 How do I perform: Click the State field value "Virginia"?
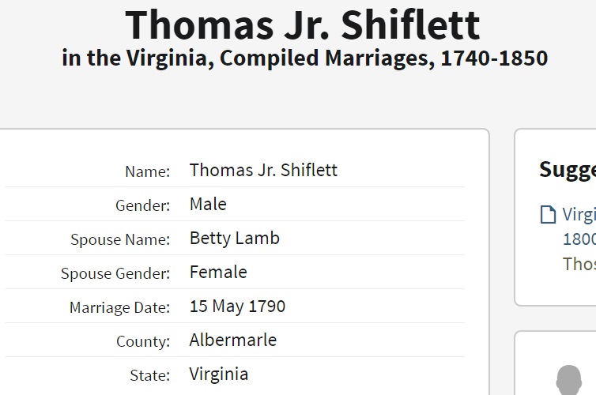pyautogui.click(x=219, y=374)
